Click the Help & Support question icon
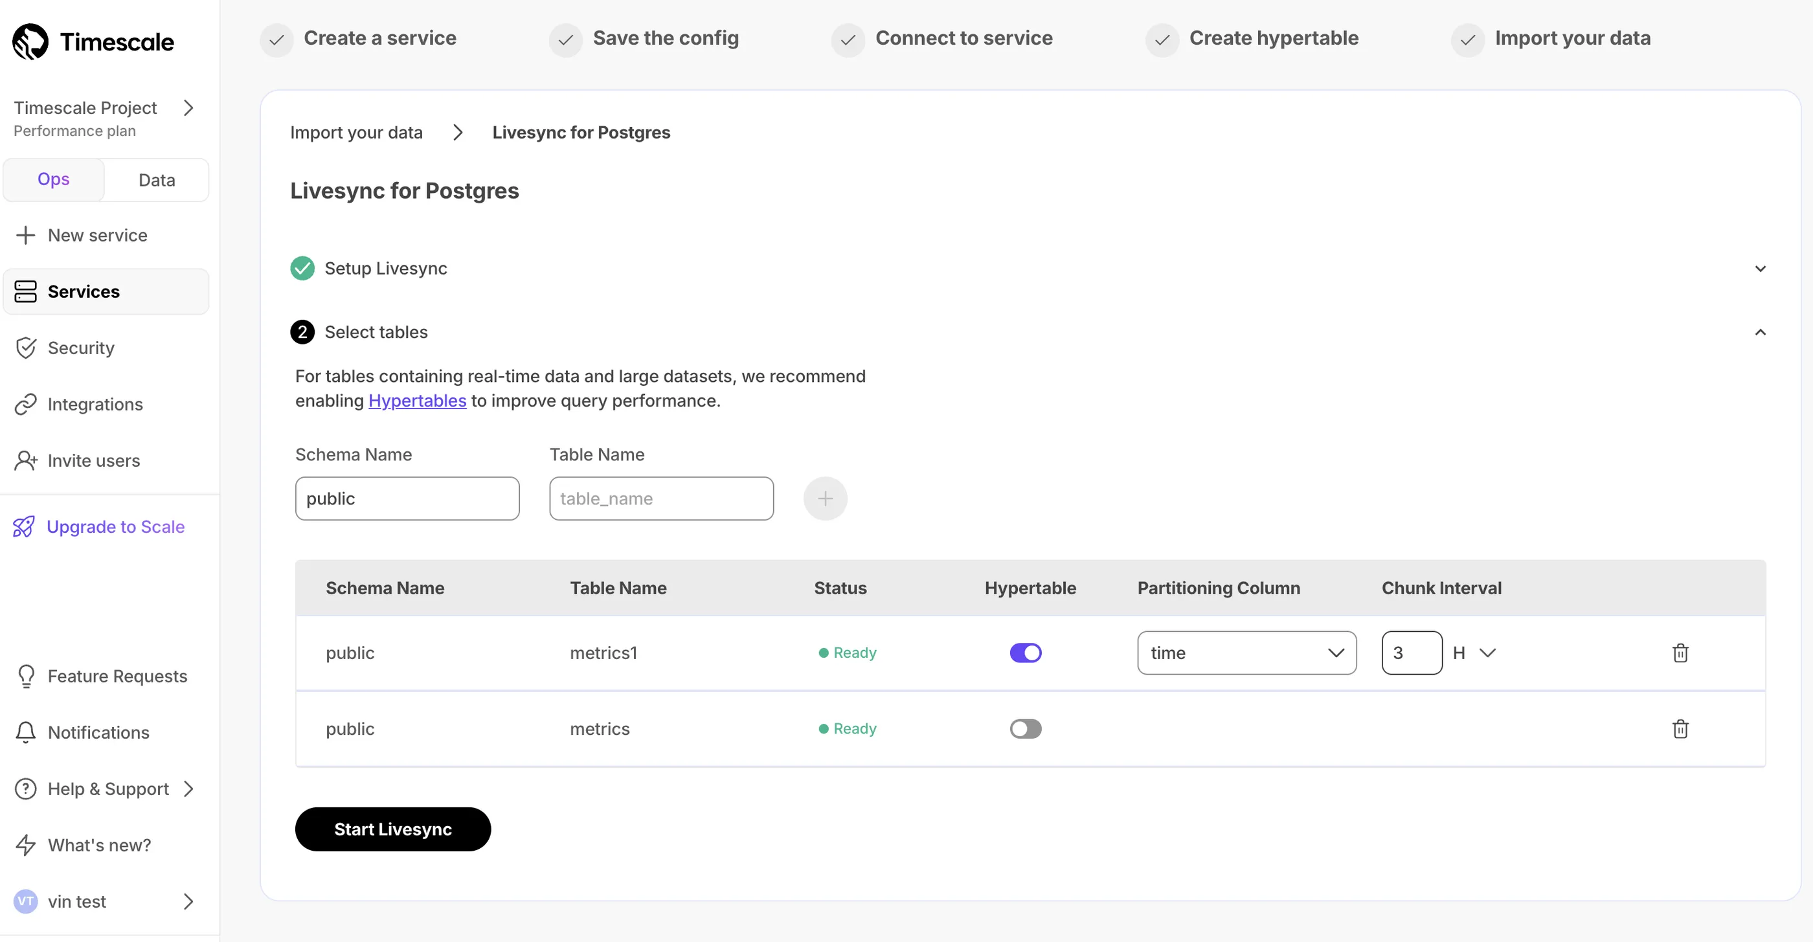Viewport: 1813px width, 942px height. point(25,788)
